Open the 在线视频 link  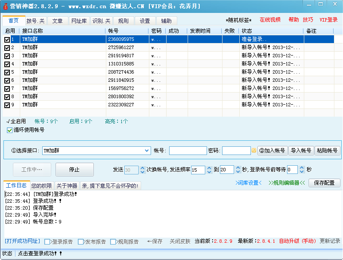[270, 20]
